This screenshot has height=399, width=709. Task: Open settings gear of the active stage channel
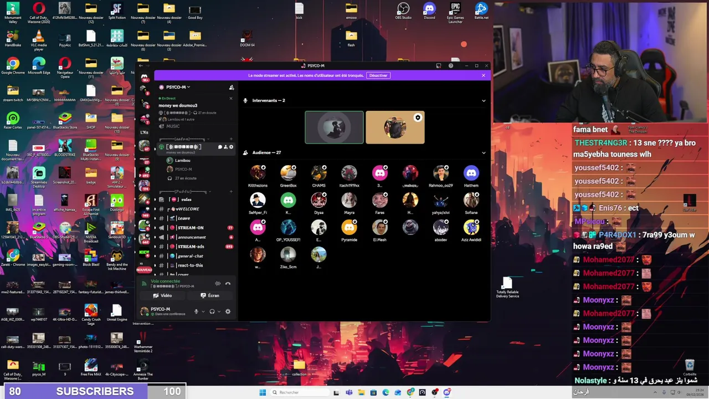click(231, 147)
